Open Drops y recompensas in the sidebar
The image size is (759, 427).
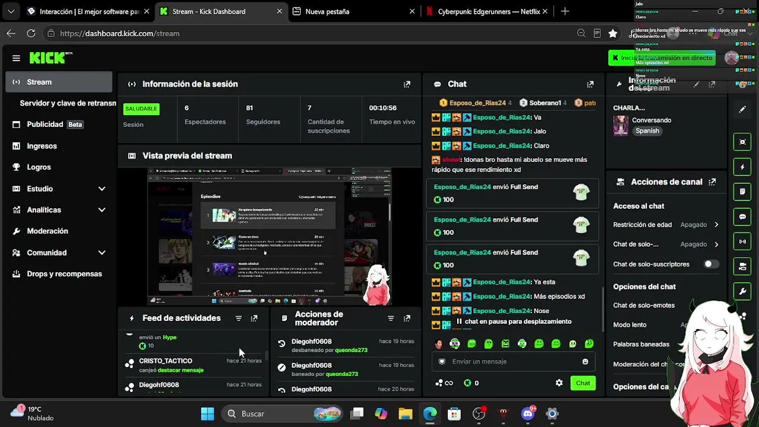[x=59, y=274]
